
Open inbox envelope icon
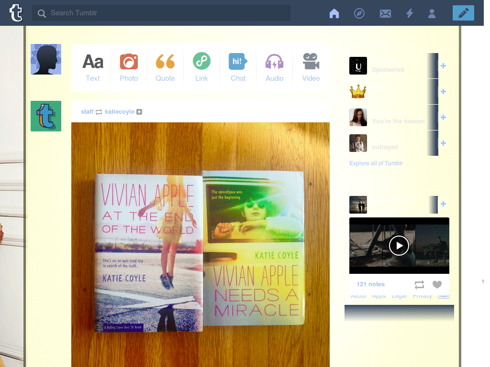tap(385, 13)
